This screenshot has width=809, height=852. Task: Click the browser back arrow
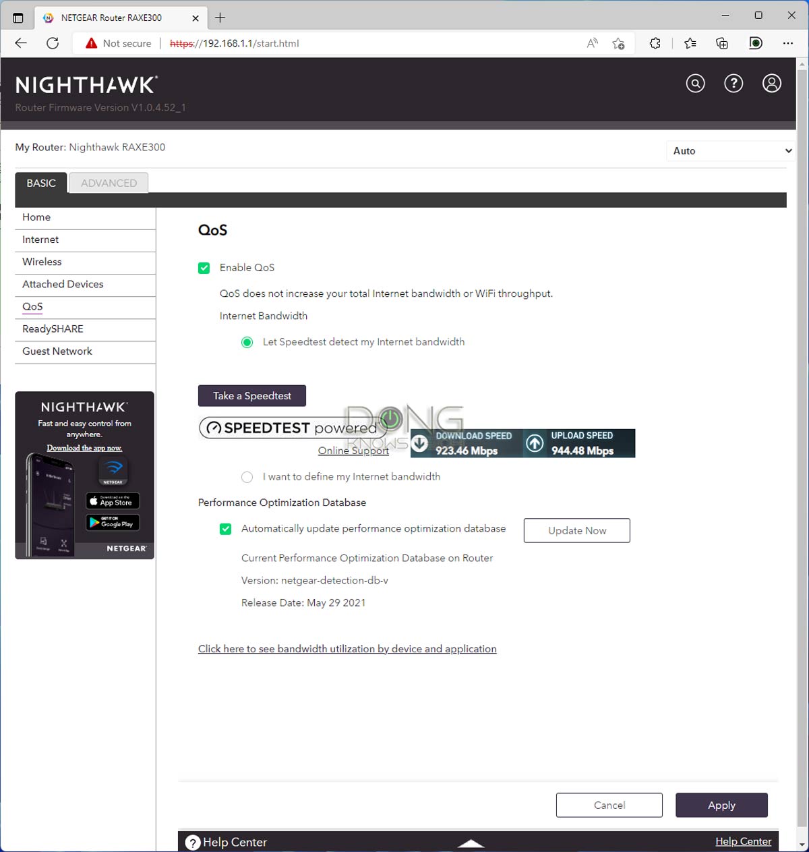[21, 43]
